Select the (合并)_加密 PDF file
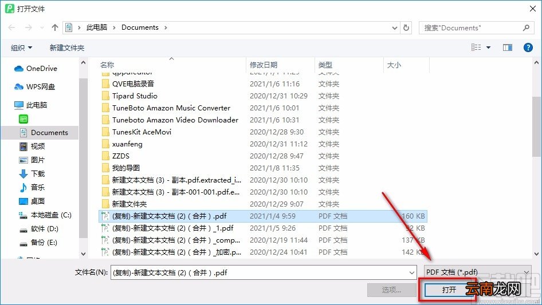542x305 pixels. tap(263, 252)
